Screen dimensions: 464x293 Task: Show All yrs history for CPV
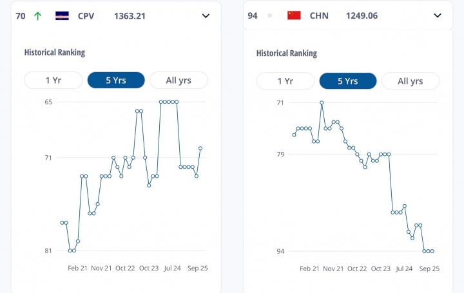point(179,80)
